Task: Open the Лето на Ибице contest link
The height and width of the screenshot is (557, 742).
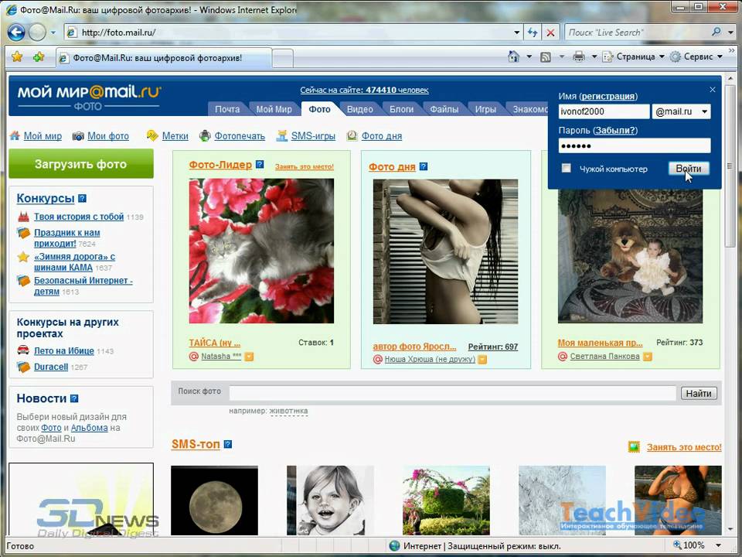Action: (x=64, y=351)
